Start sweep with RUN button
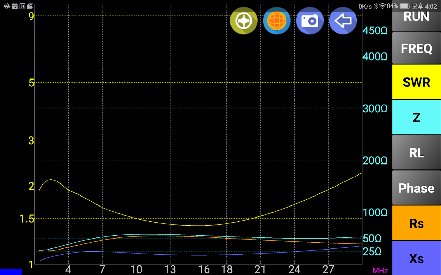 pos(417,16)
